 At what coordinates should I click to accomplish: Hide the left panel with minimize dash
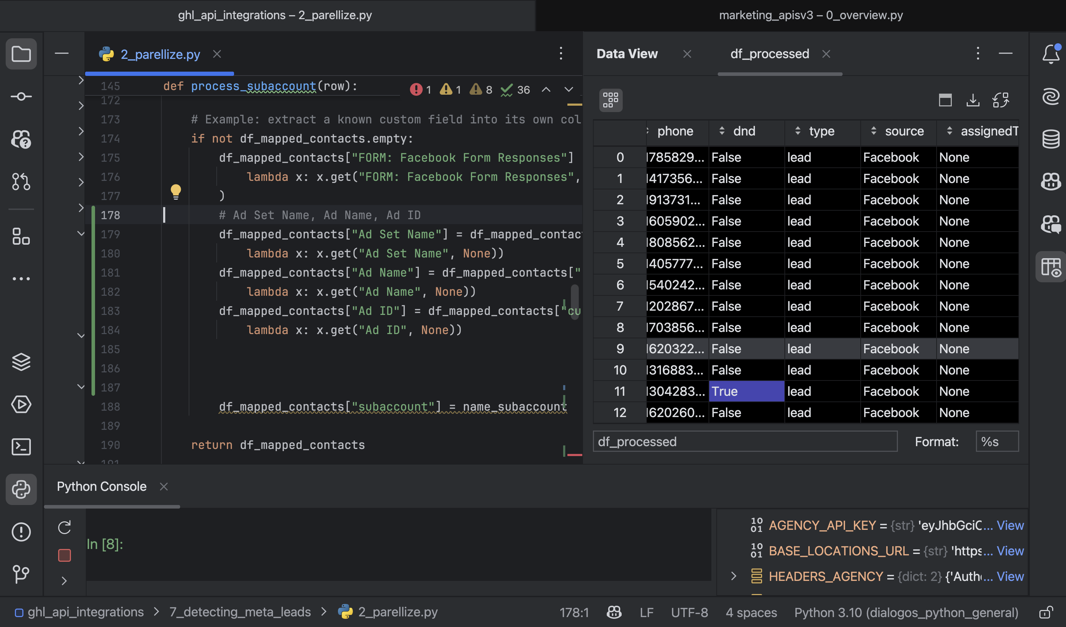(x=62, y=54)
